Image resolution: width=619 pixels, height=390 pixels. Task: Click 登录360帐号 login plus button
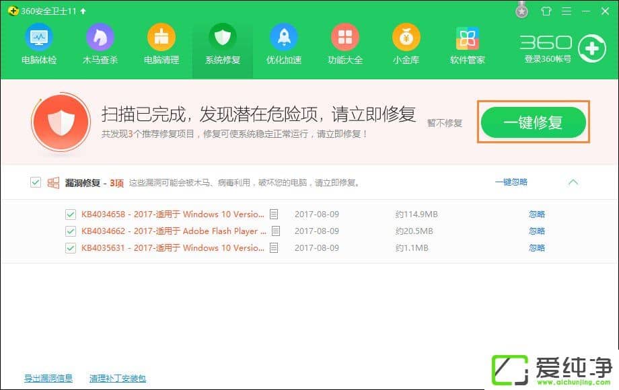coord(591,48)
